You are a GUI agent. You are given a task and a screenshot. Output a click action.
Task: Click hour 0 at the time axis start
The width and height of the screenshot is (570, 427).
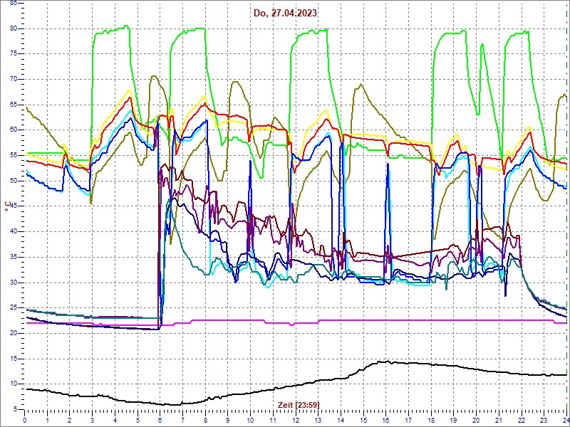tap(25, 421)
